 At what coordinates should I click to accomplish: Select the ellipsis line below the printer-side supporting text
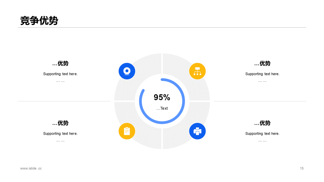point(262,141)
